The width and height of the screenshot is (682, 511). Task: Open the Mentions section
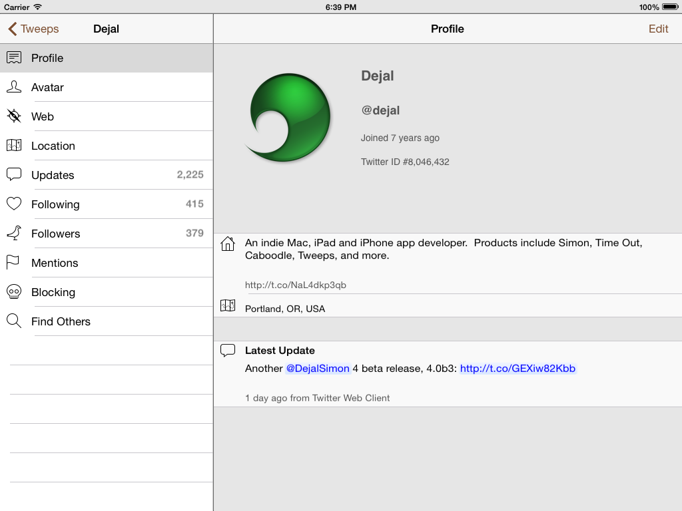(107, 262)
